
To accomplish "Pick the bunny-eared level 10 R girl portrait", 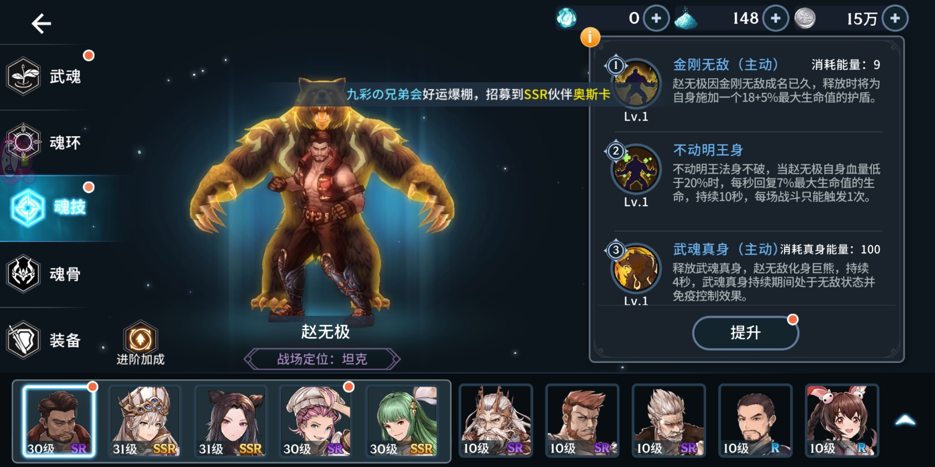I will (x=842, y=421).
